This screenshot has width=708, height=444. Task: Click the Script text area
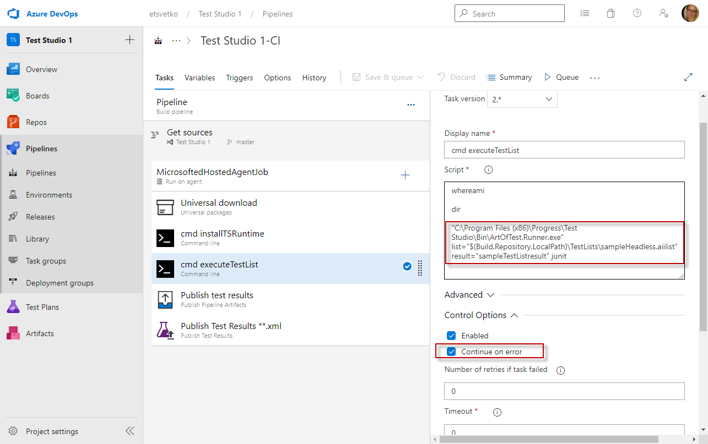coord(564,230)
